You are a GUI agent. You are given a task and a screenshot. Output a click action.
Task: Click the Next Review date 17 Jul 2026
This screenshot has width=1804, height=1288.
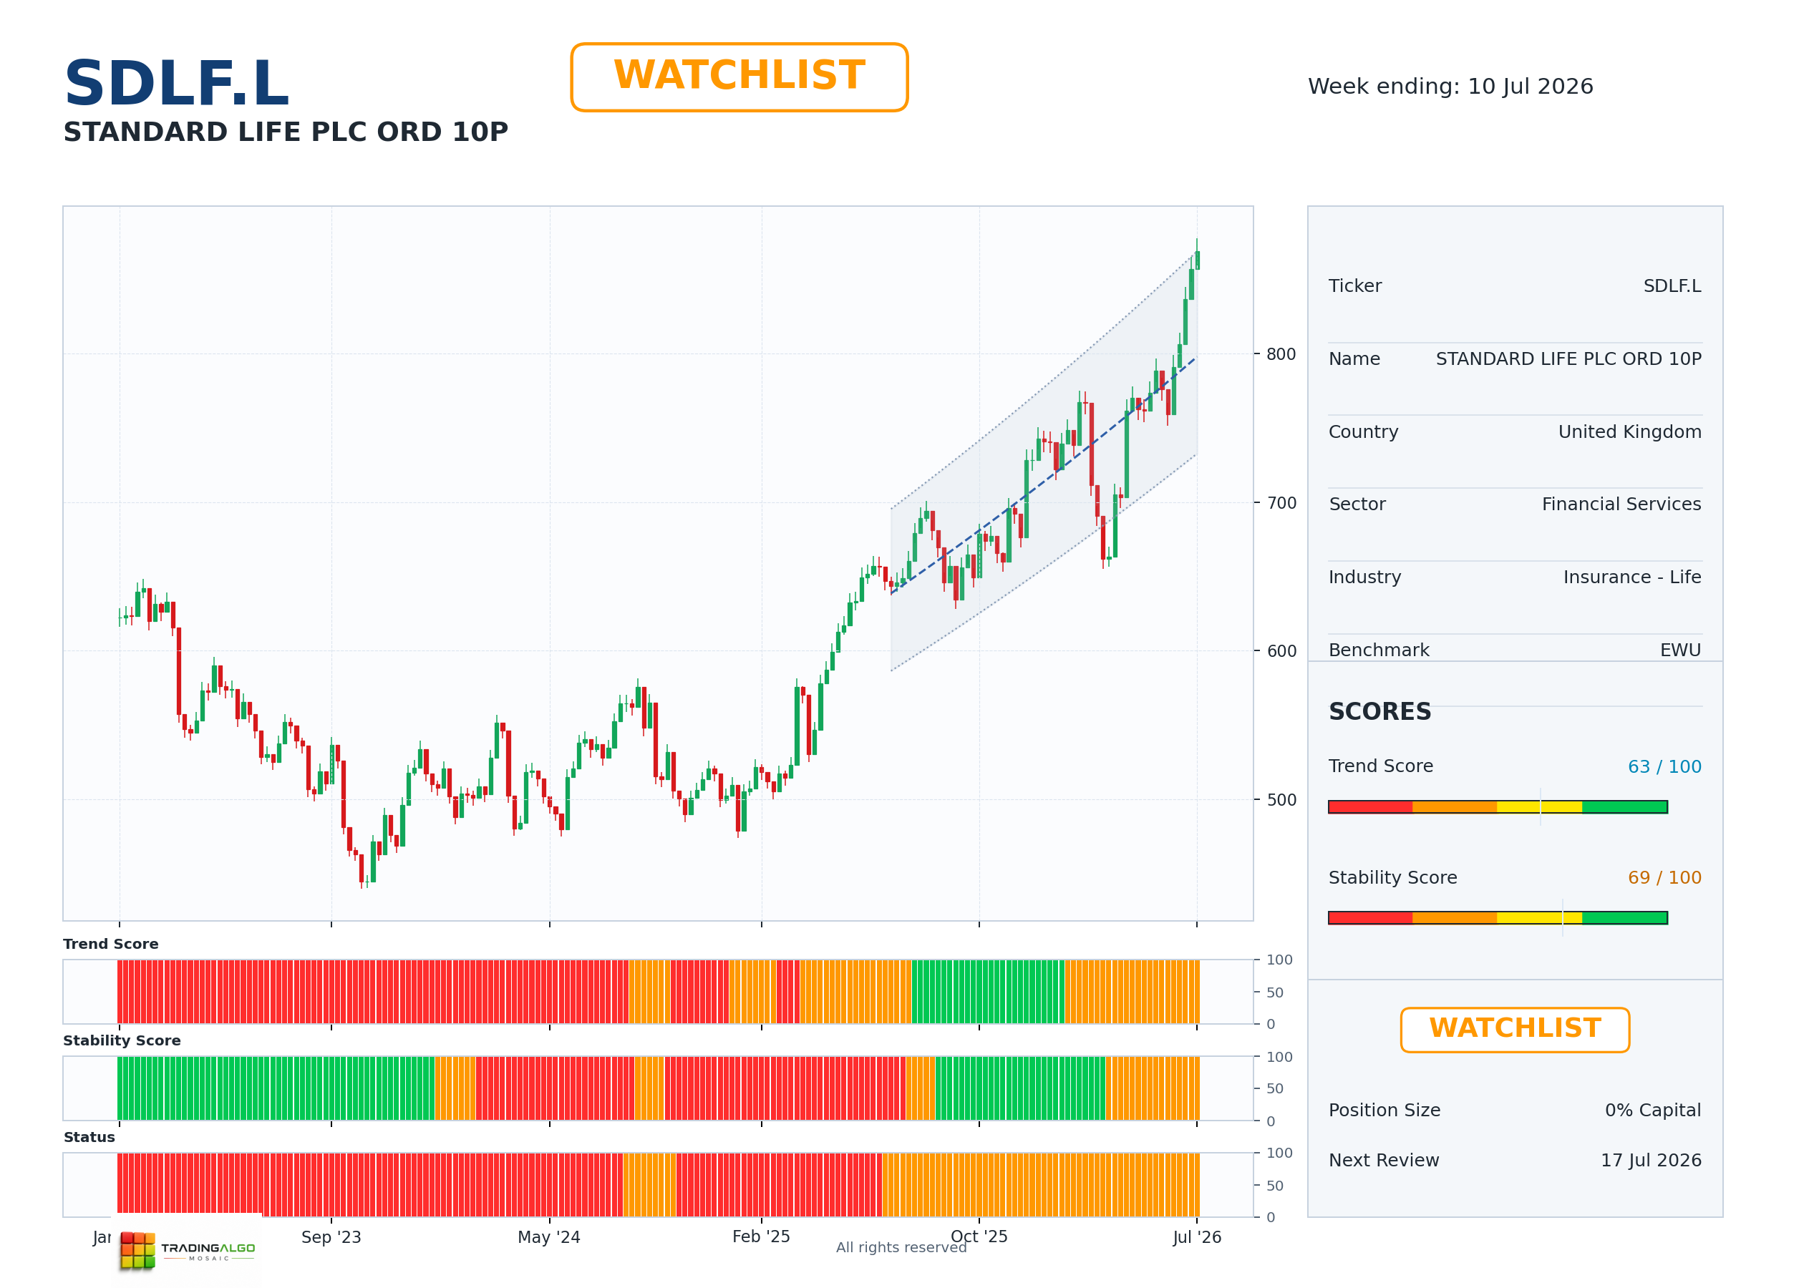(1651, 1161)
